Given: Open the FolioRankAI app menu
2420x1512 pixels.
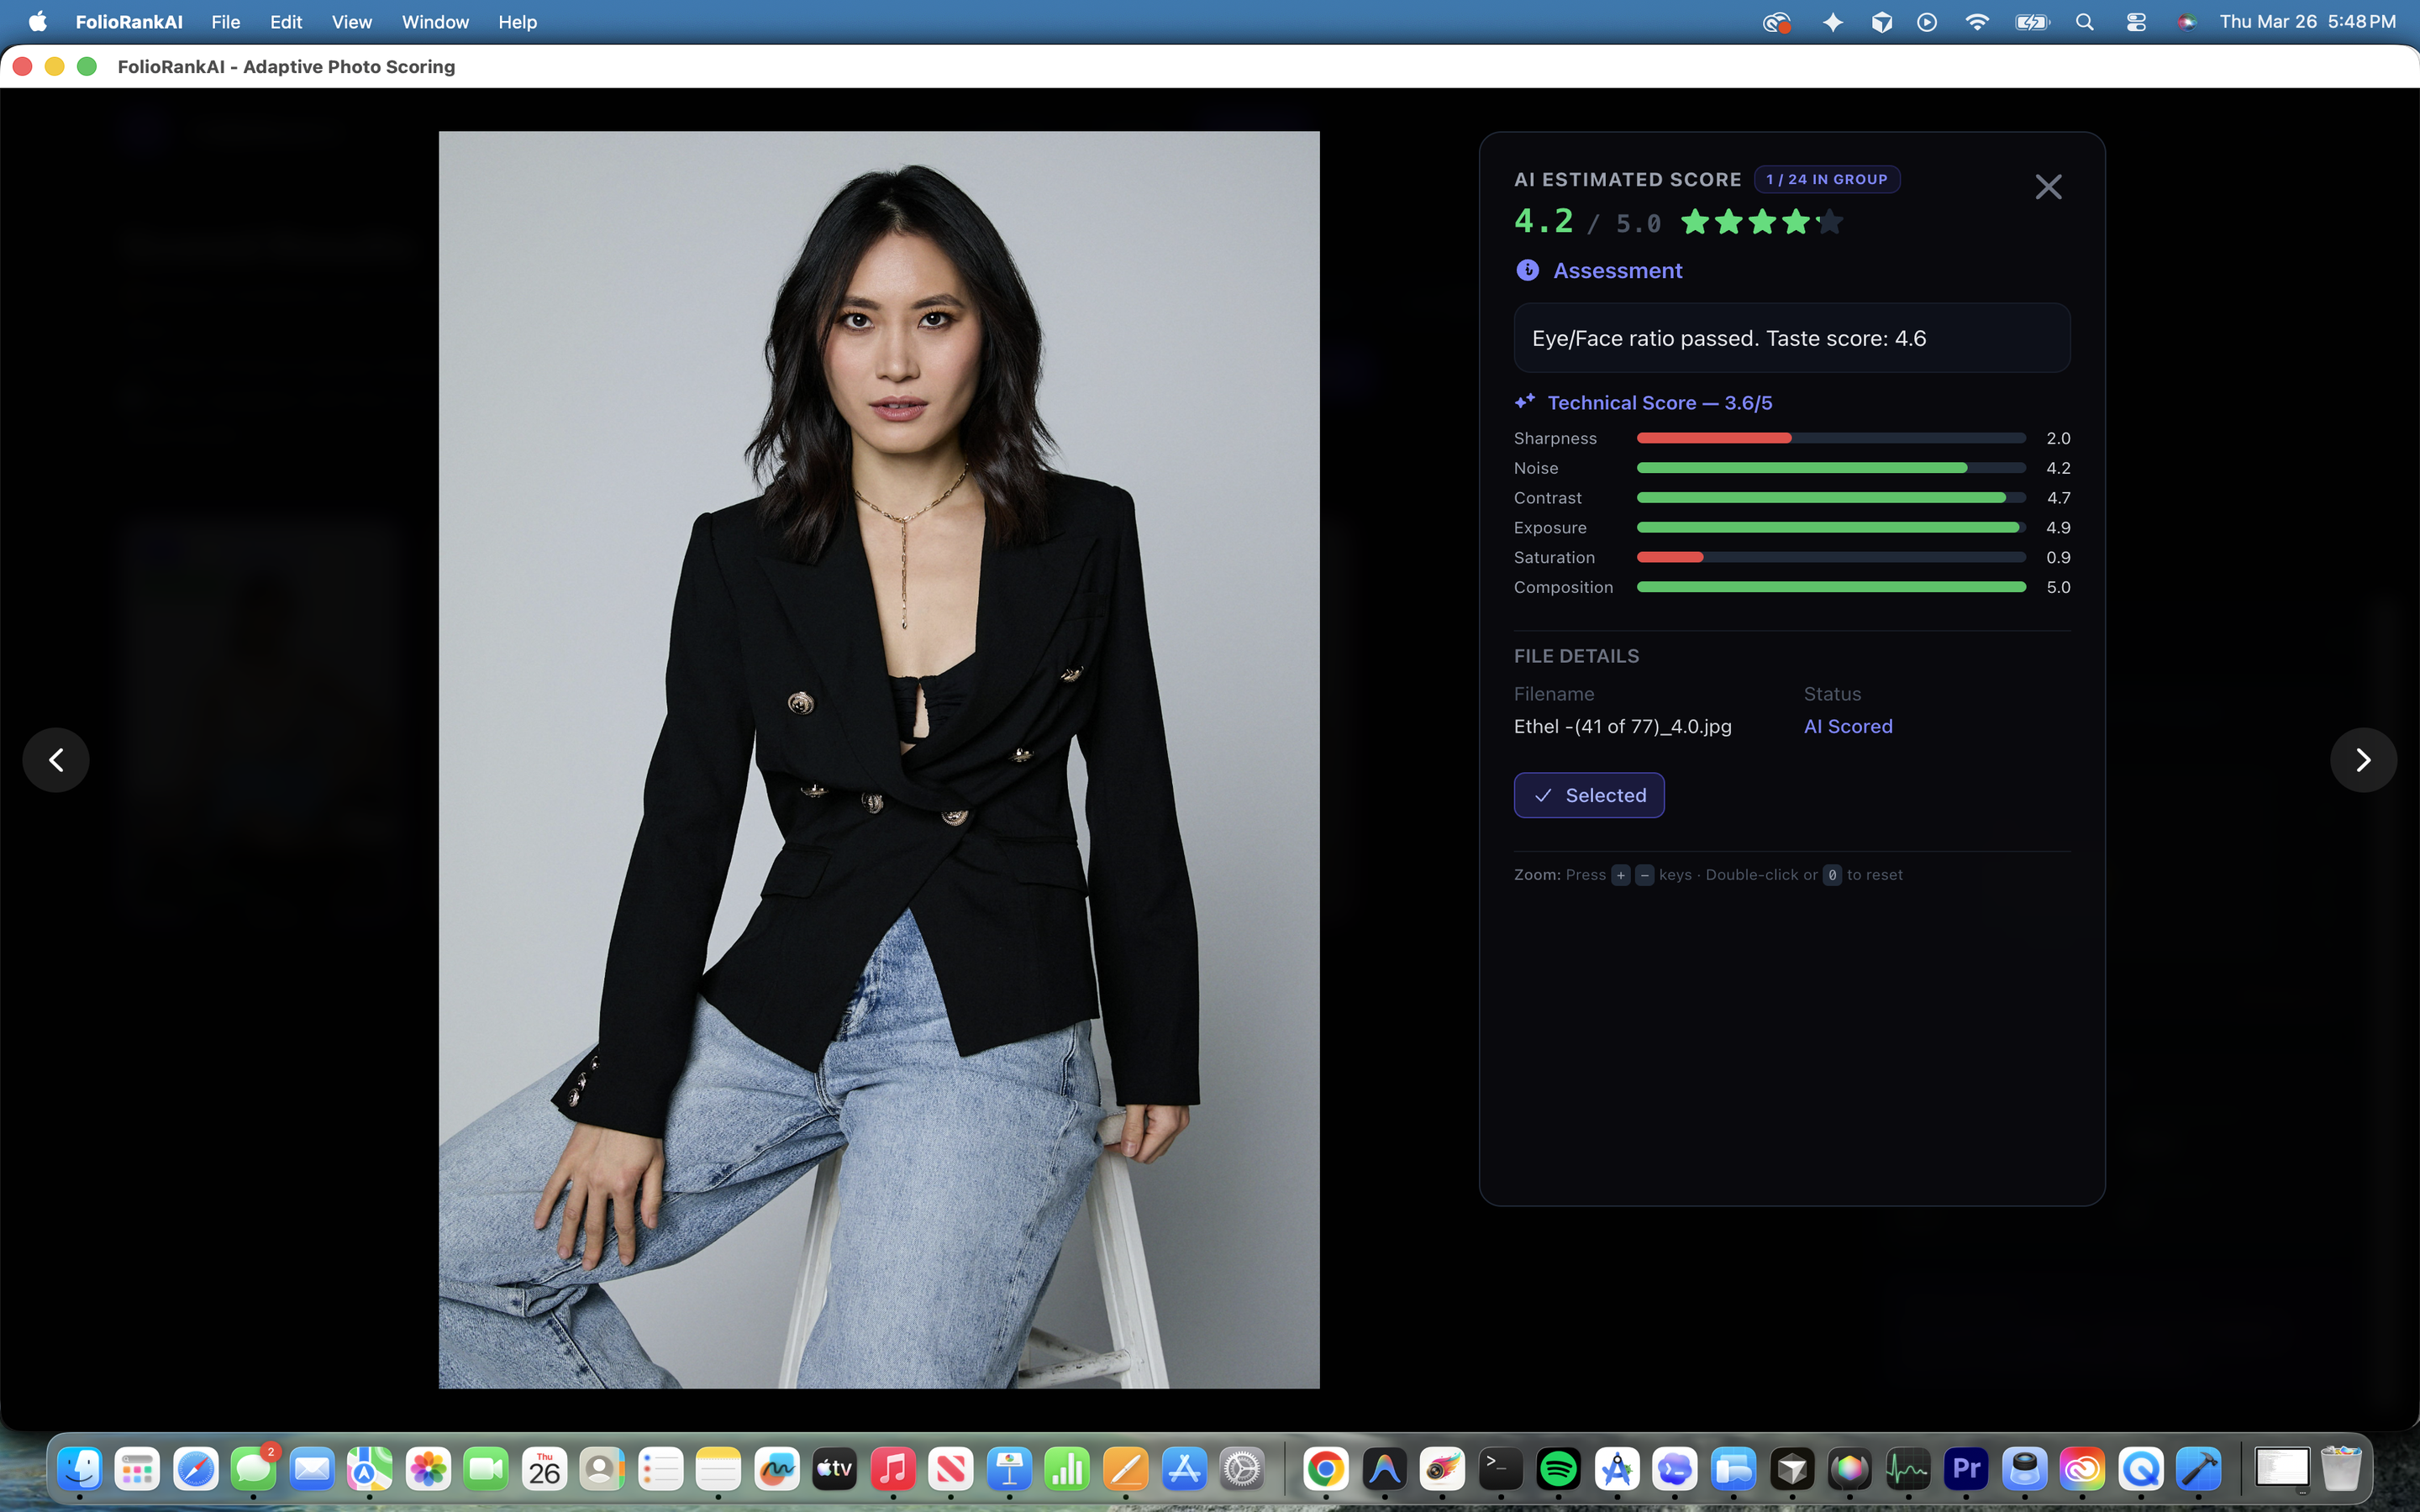Looking at the screenshot, I should [x=129, y=22].
